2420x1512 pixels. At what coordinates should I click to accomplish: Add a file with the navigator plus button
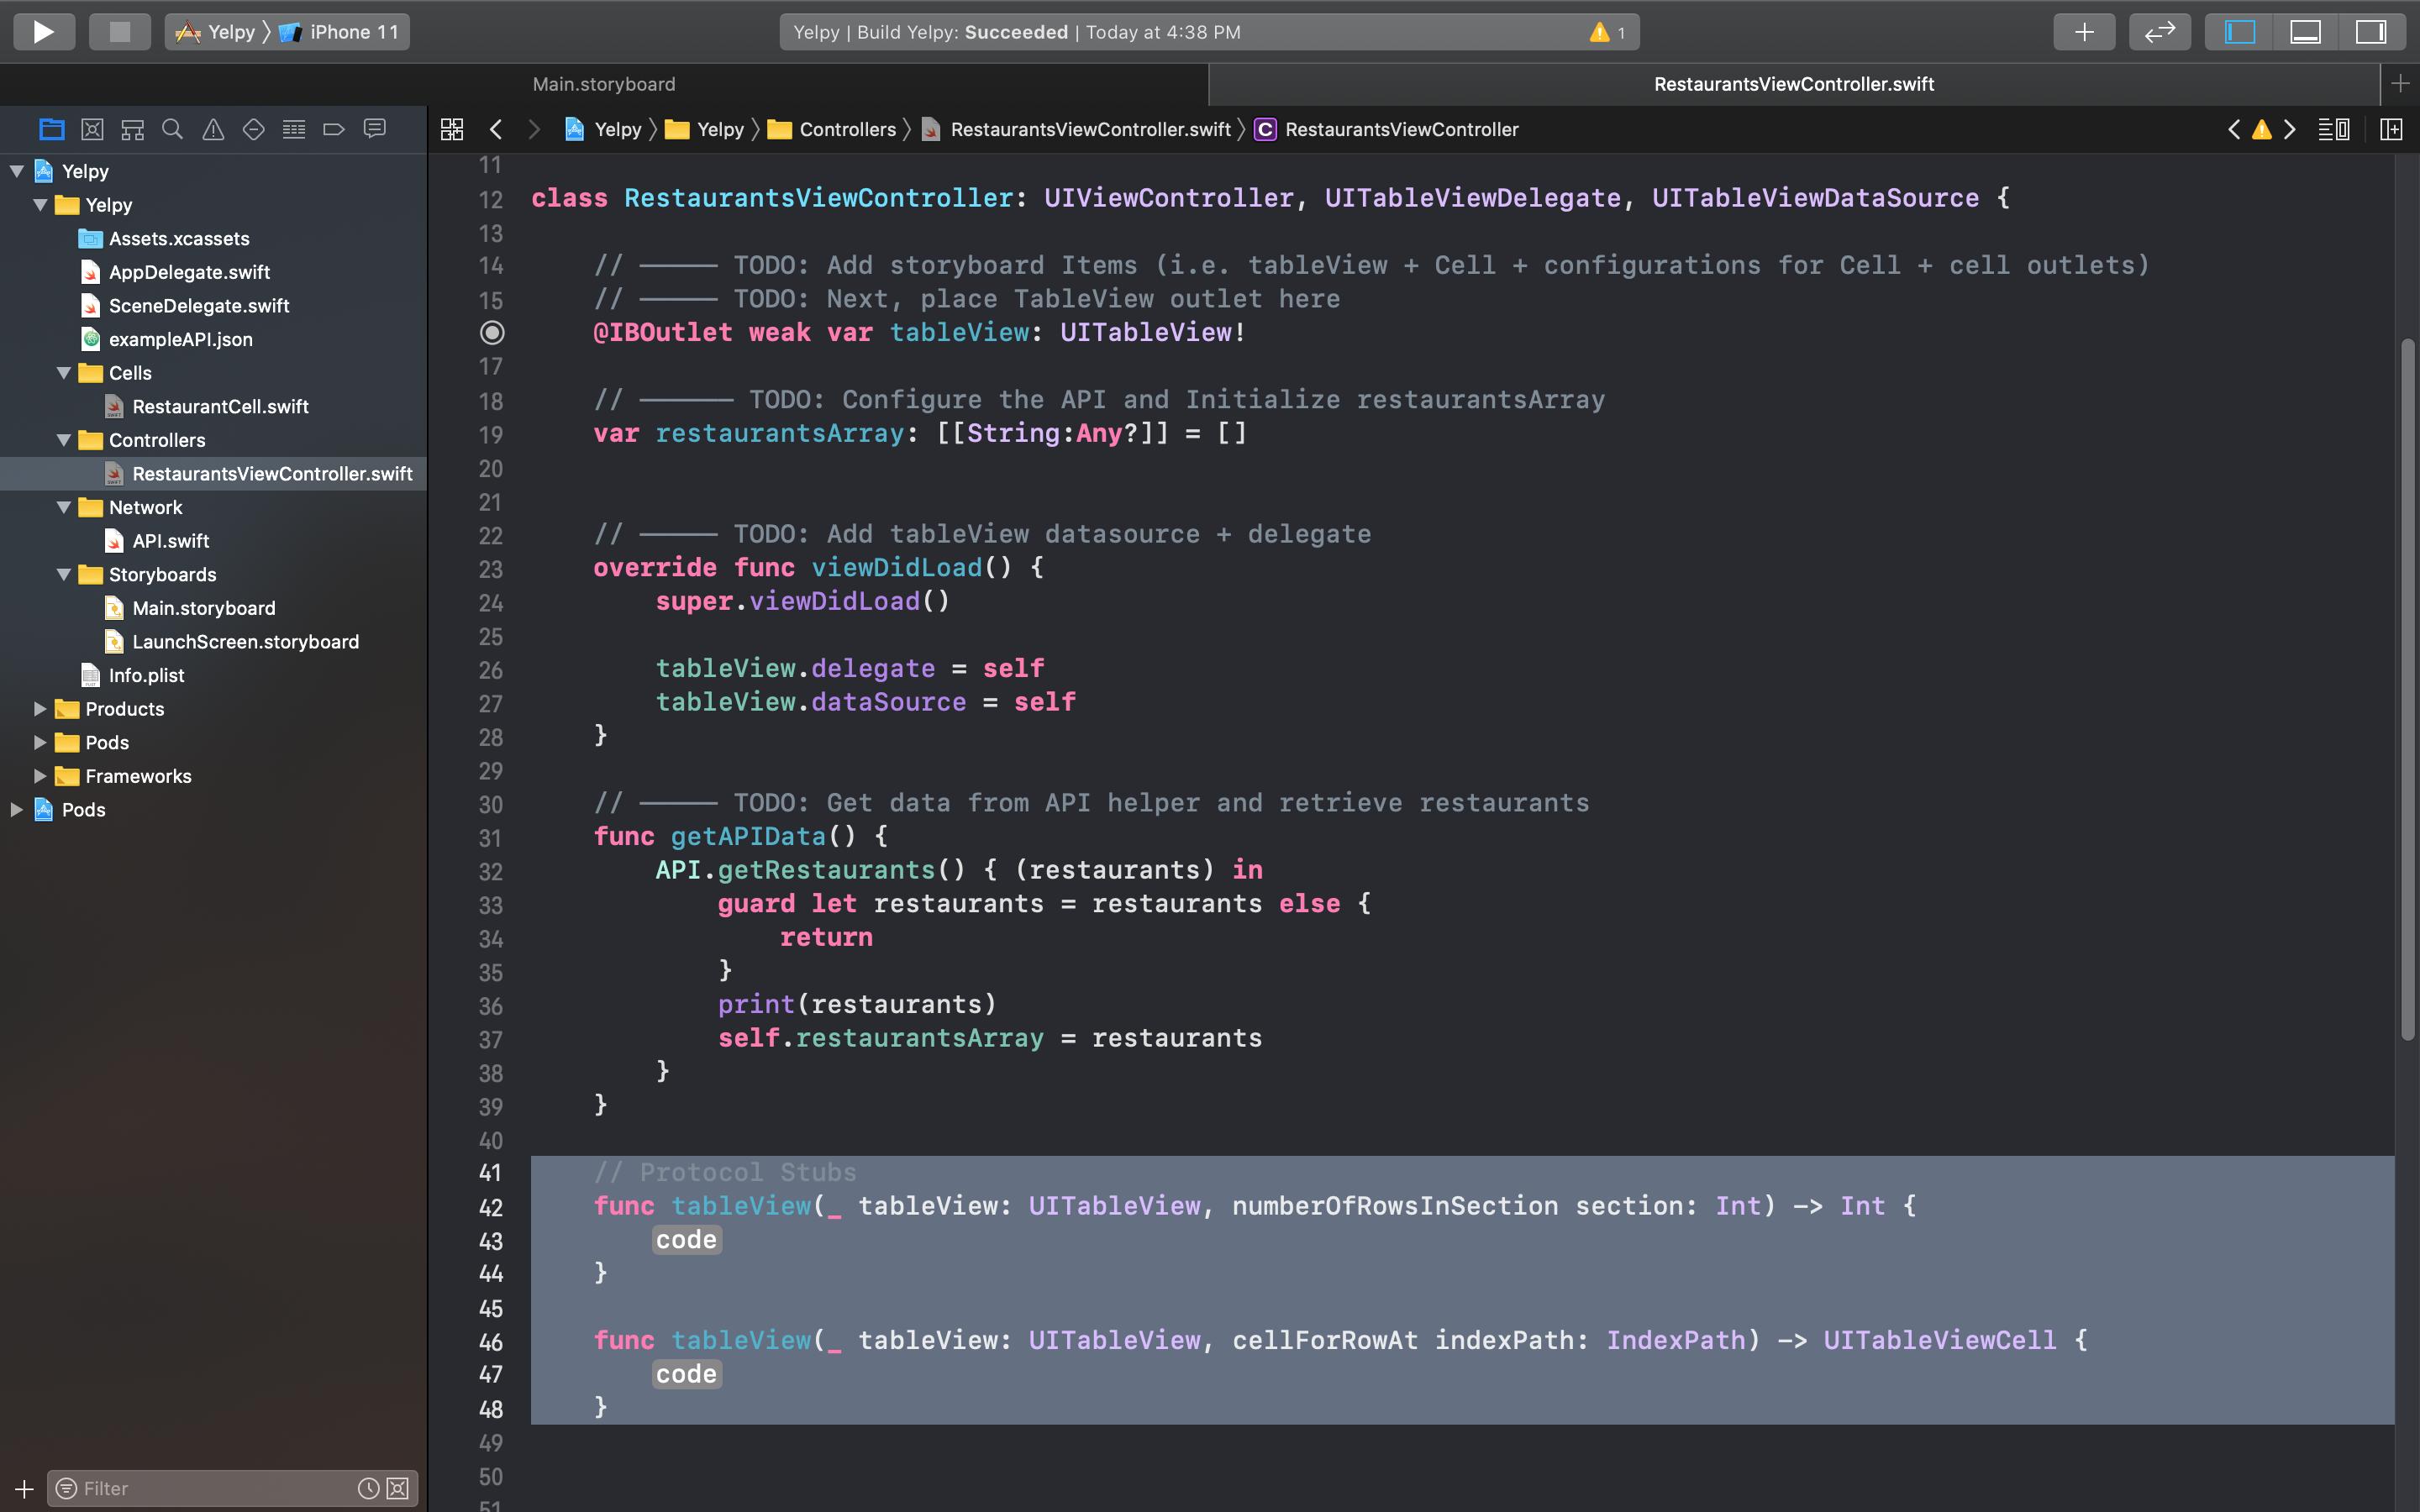pos(24,1488)
